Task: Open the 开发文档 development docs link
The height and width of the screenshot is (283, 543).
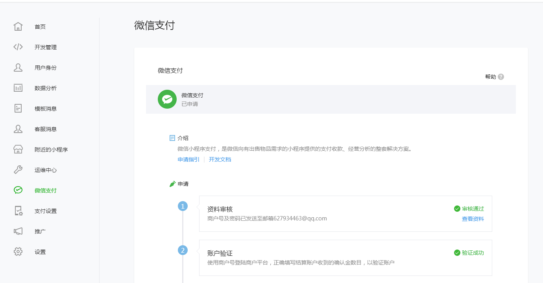Action: click(x=220, y=159)
